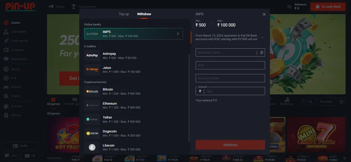Click the 'Online banks' heading

(92, 24)
